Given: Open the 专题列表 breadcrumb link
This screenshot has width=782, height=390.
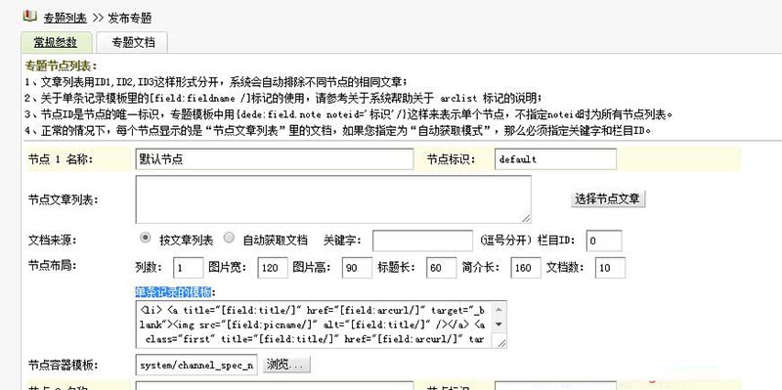Looking at the screenshot, I should click(x=65, y=19).
